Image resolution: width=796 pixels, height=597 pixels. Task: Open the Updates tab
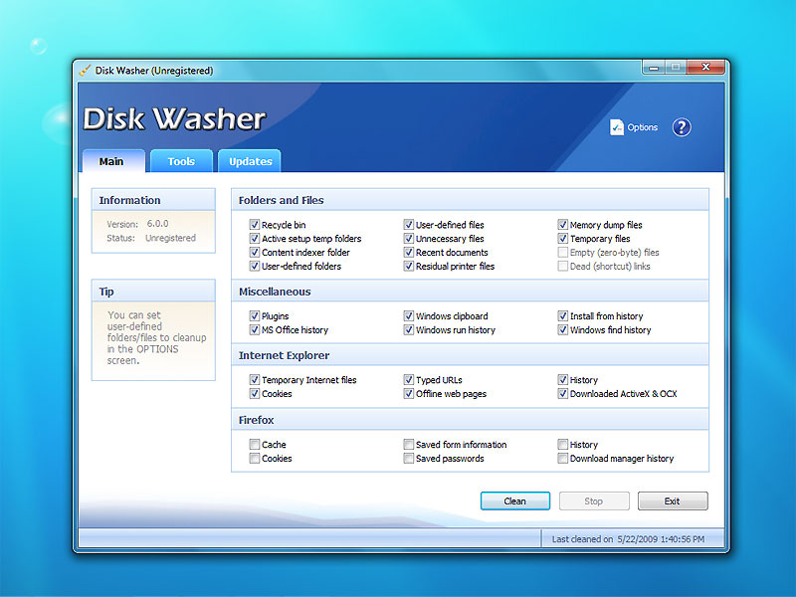coord(251,161)
